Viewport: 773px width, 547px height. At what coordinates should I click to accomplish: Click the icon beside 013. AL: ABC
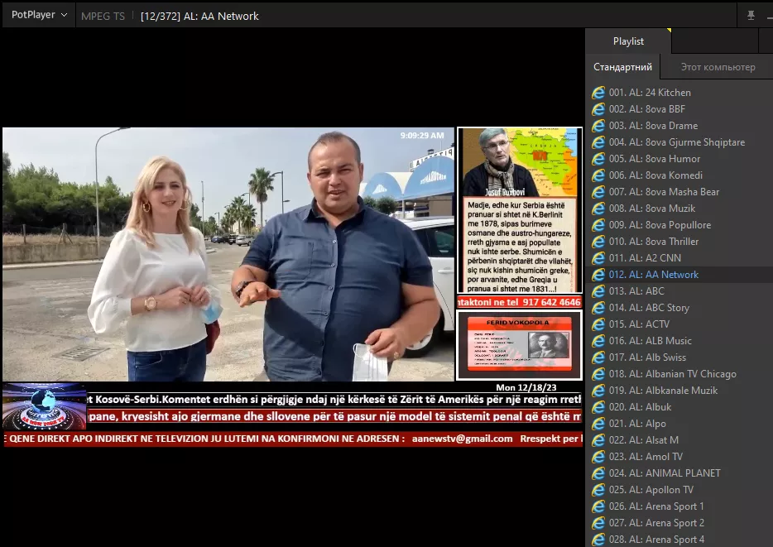(598, 291)
